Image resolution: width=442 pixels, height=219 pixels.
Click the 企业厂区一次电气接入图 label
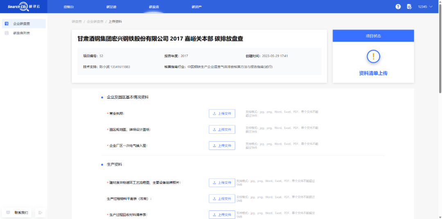click(127, 146)
